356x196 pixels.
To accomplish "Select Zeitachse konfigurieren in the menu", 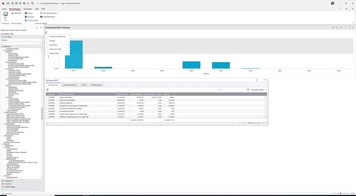I will 57,36.
